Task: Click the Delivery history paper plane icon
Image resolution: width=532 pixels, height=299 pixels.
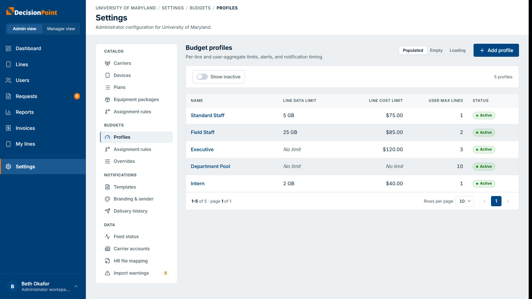Action: pos(108,211)
